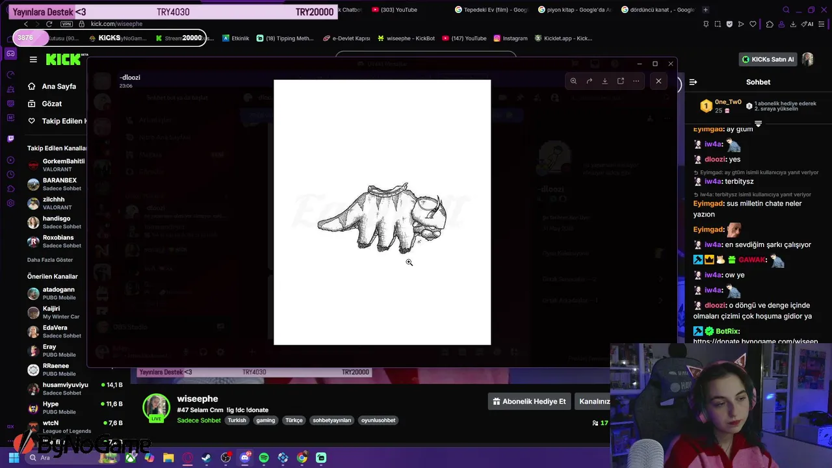This screenshot has width=832, height=468.
Task: Click KICKs Satın Al button
Action: coord(768,59)
